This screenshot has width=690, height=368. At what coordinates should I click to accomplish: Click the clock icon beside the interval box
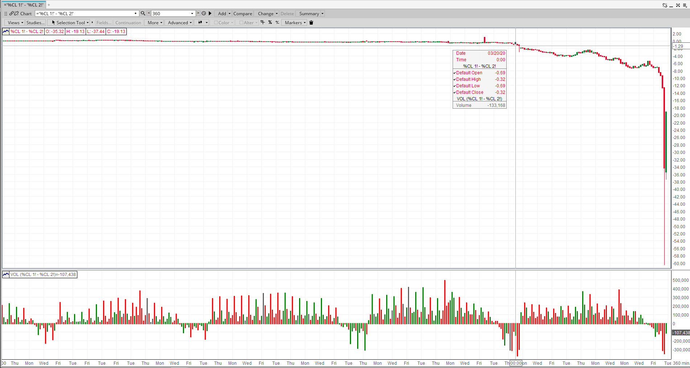(x=204, y=13)
